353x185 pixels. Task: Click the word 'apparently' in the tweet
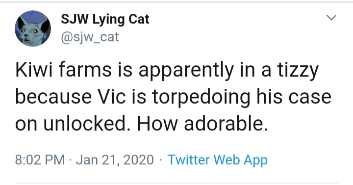point(186,71)
